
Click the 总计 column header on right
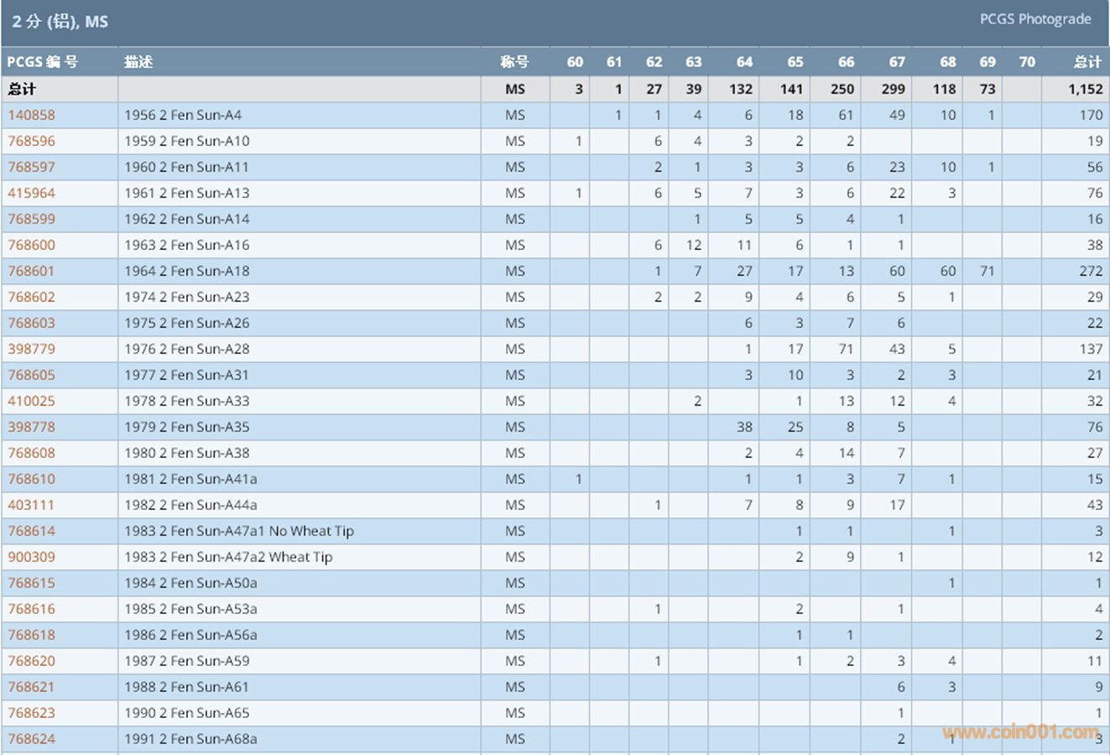pos(1087,62)
